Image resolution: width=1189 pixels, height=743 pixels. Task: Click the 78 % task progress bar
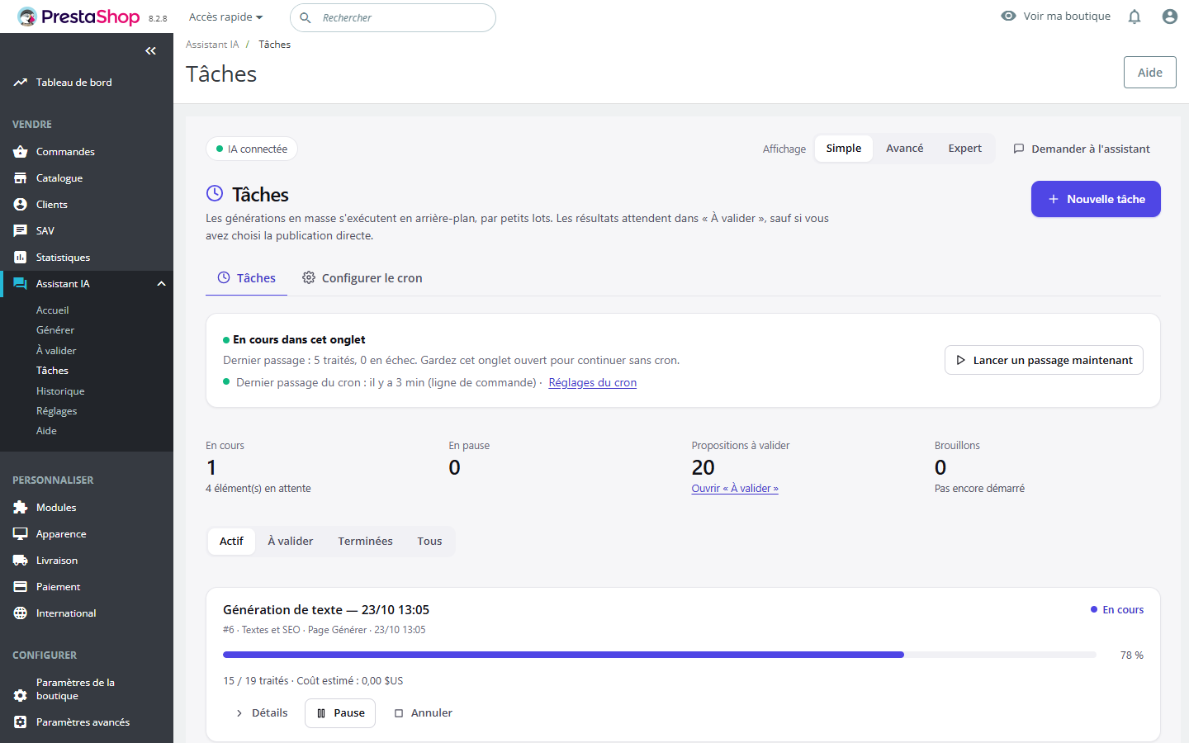pos(660,655)
